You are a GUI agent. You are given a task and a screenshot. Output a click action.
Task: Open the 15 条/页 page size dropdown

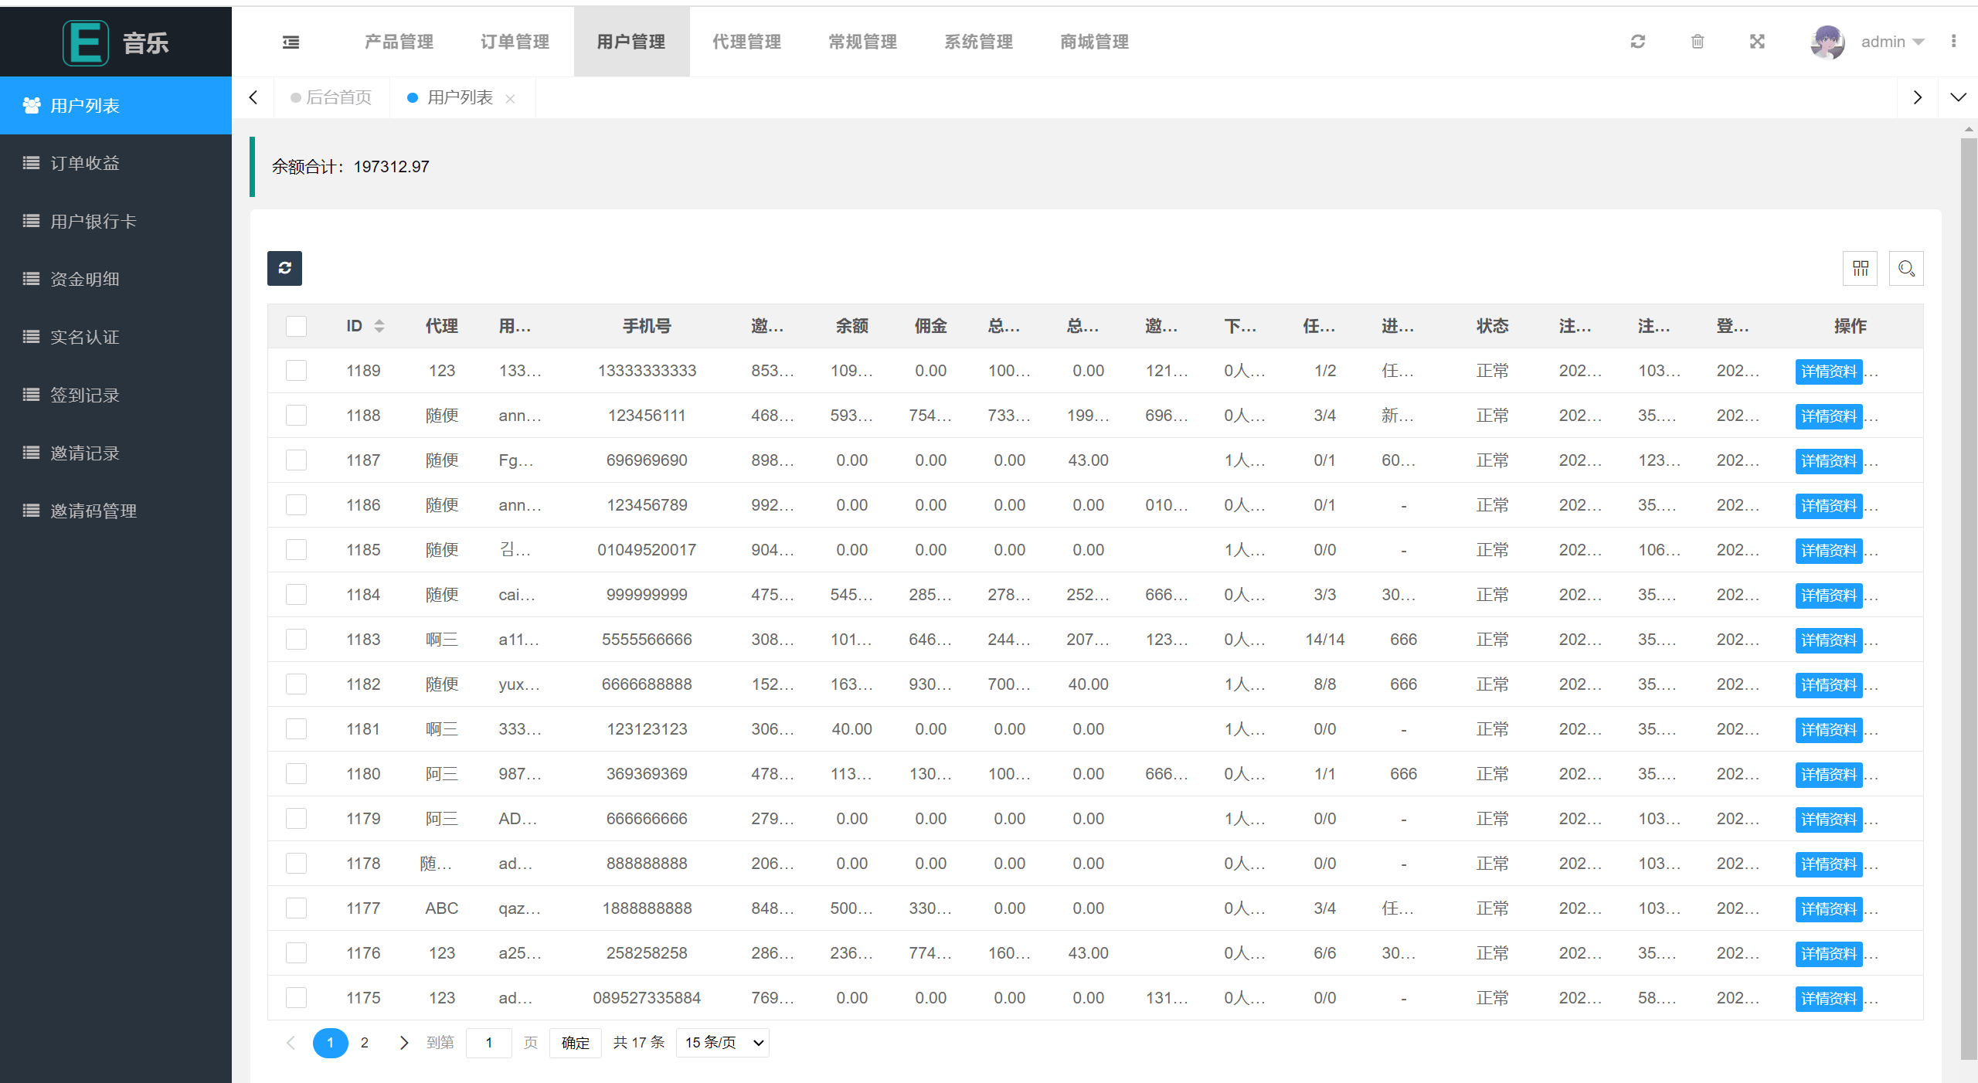722,1043
